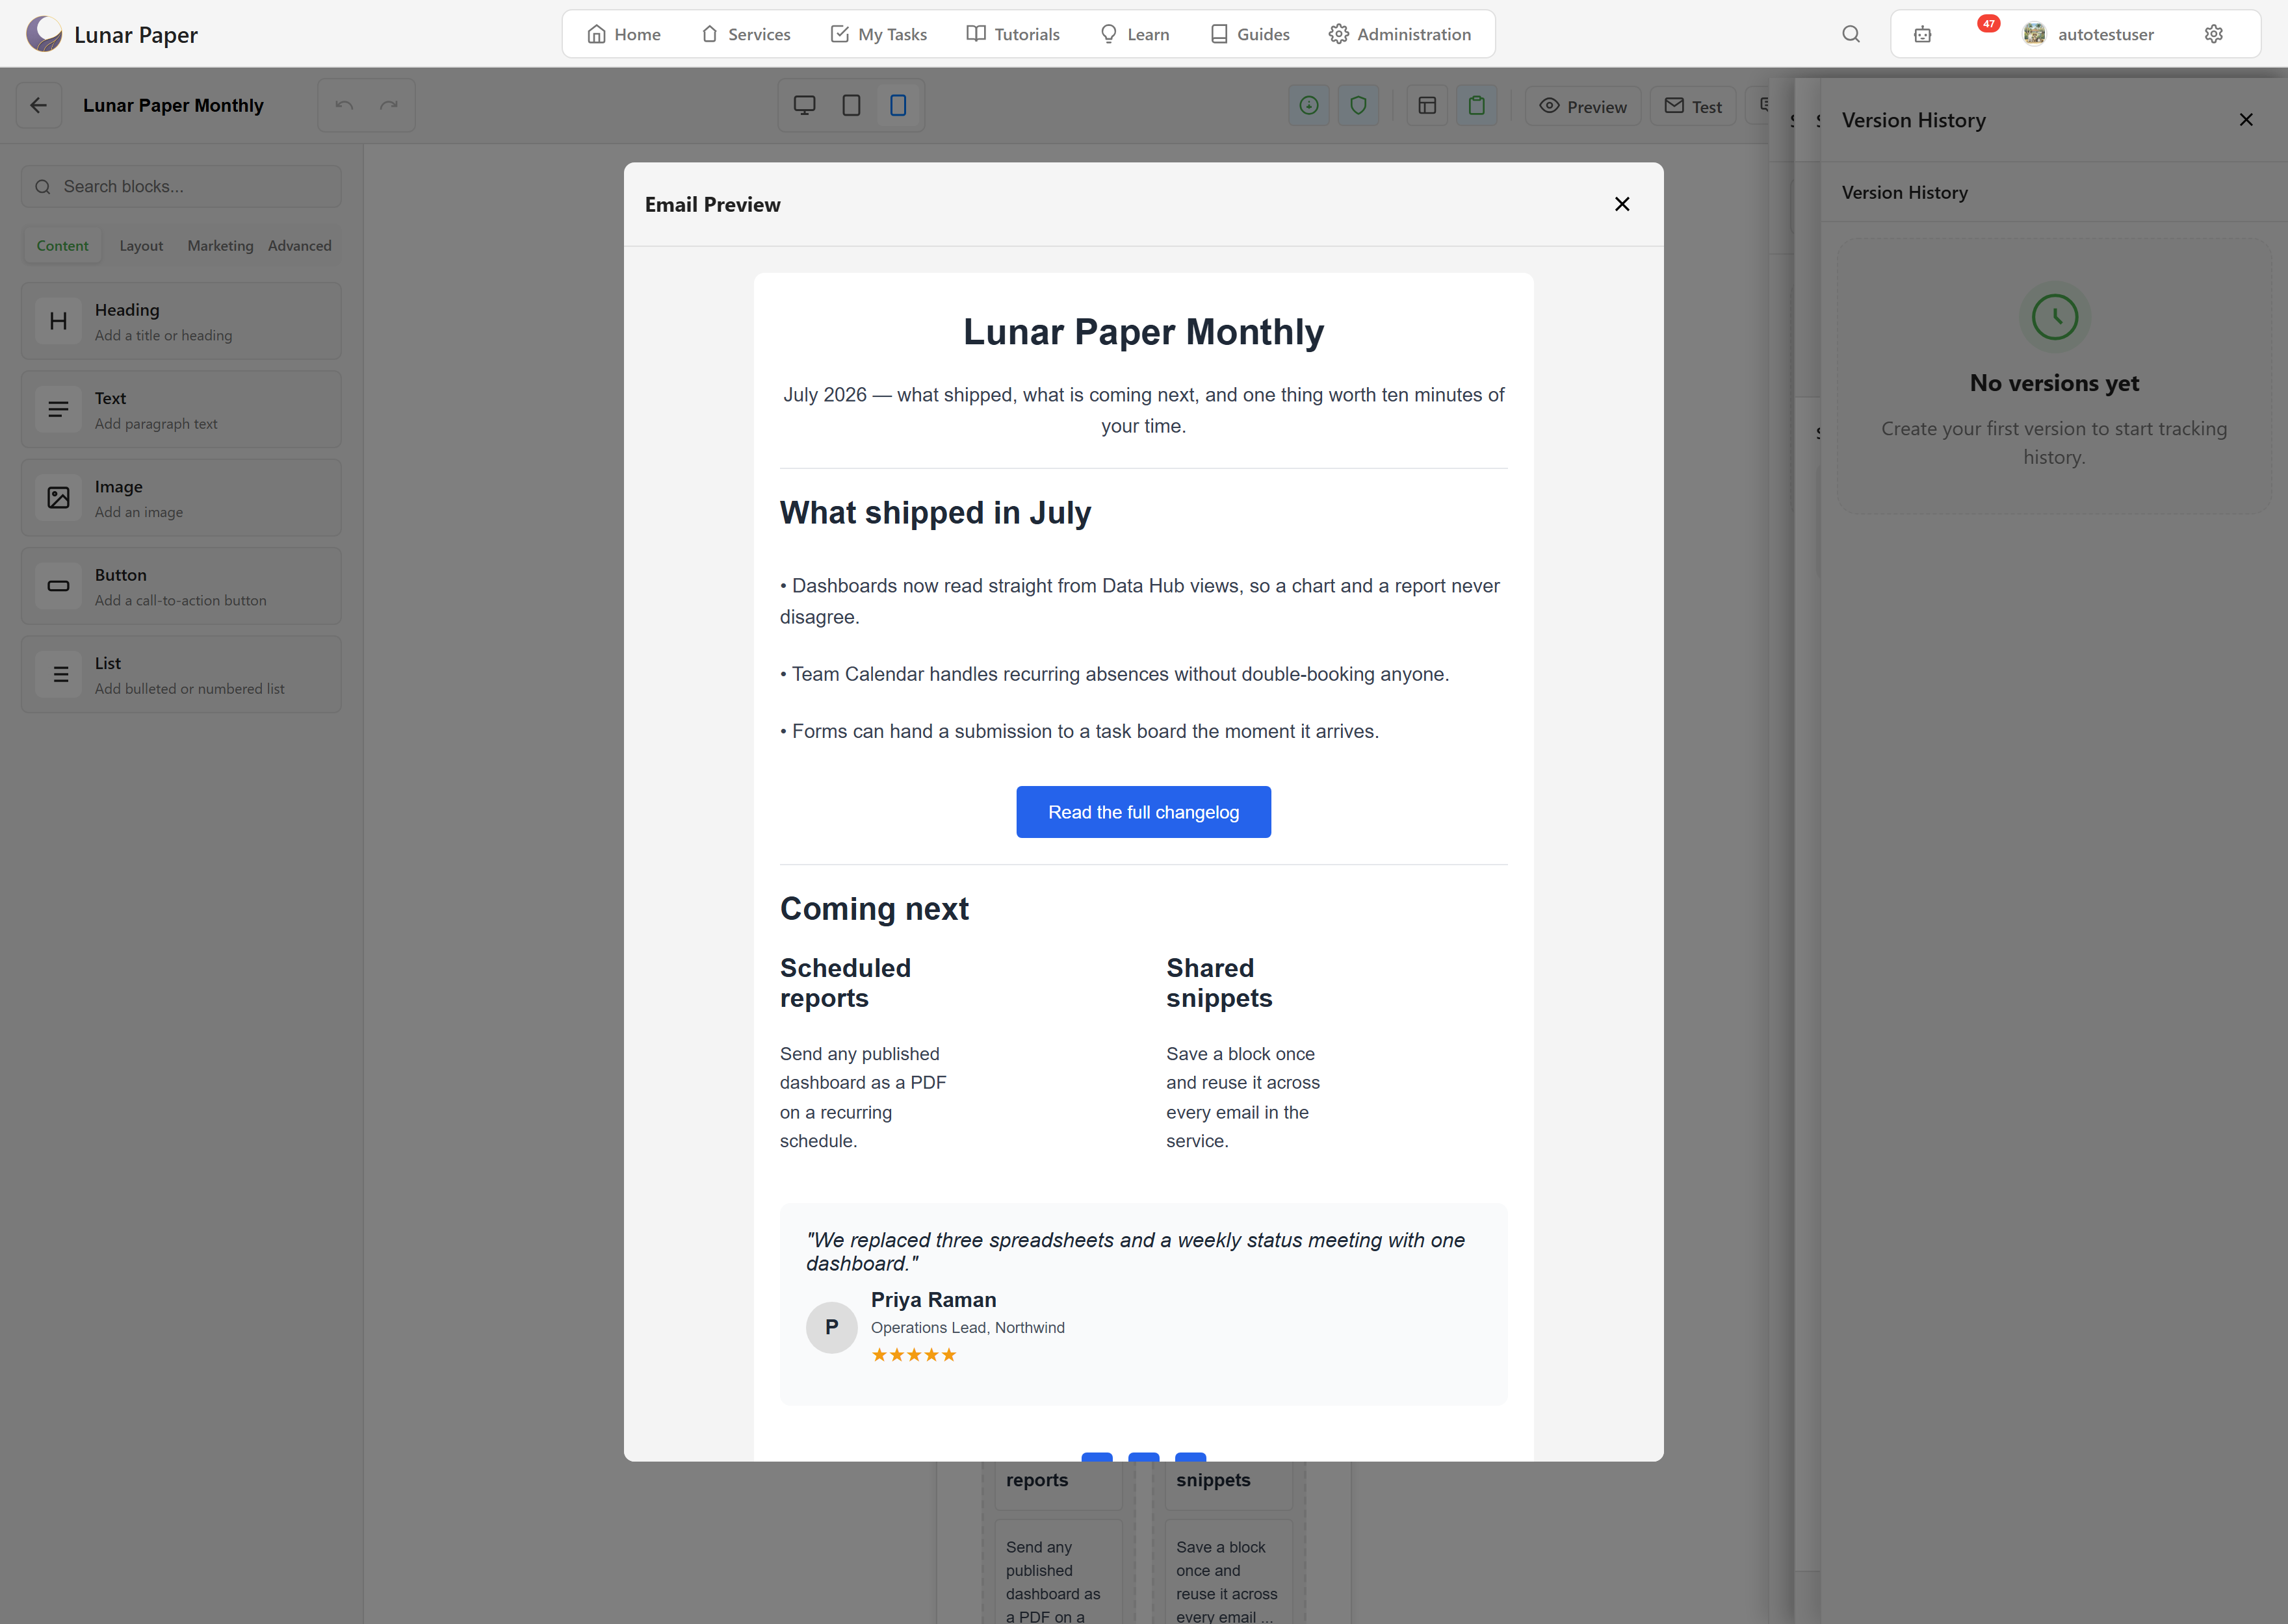Image resolution: width=2288 pixels, height=1624 pixels.
Task: Open Learn in top navigation
Action: (1134, 34)
